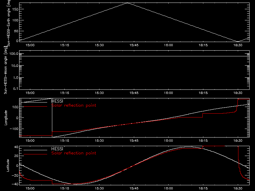The image size is (255, 191).
Task: Click the 1.0 tick on Moon angle axis
Action: coord(16,78)
